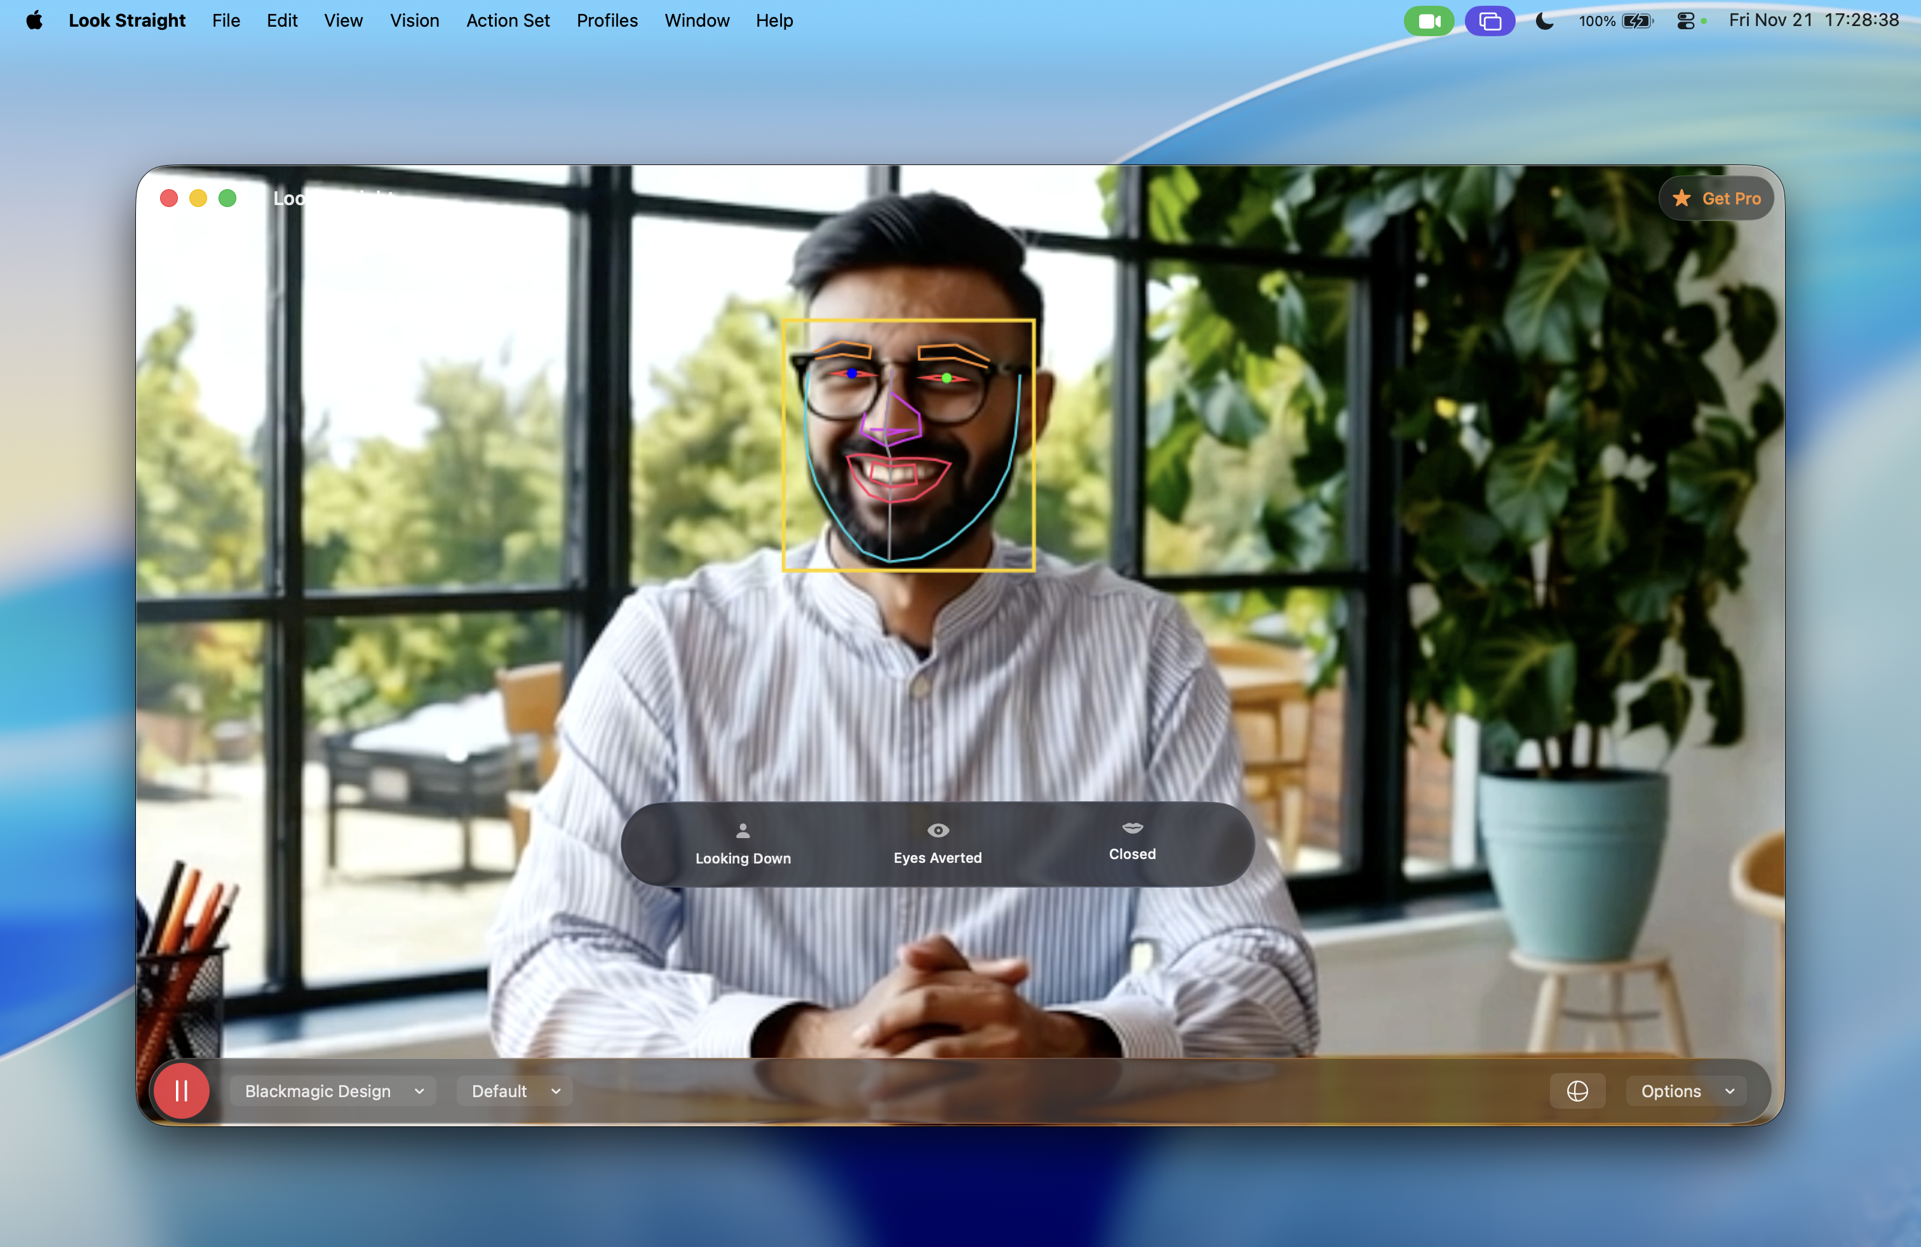1921x1247 pixels.
Task: Toggle the Focus moon icon in menu bar
Action: [x=1544, y=21]
